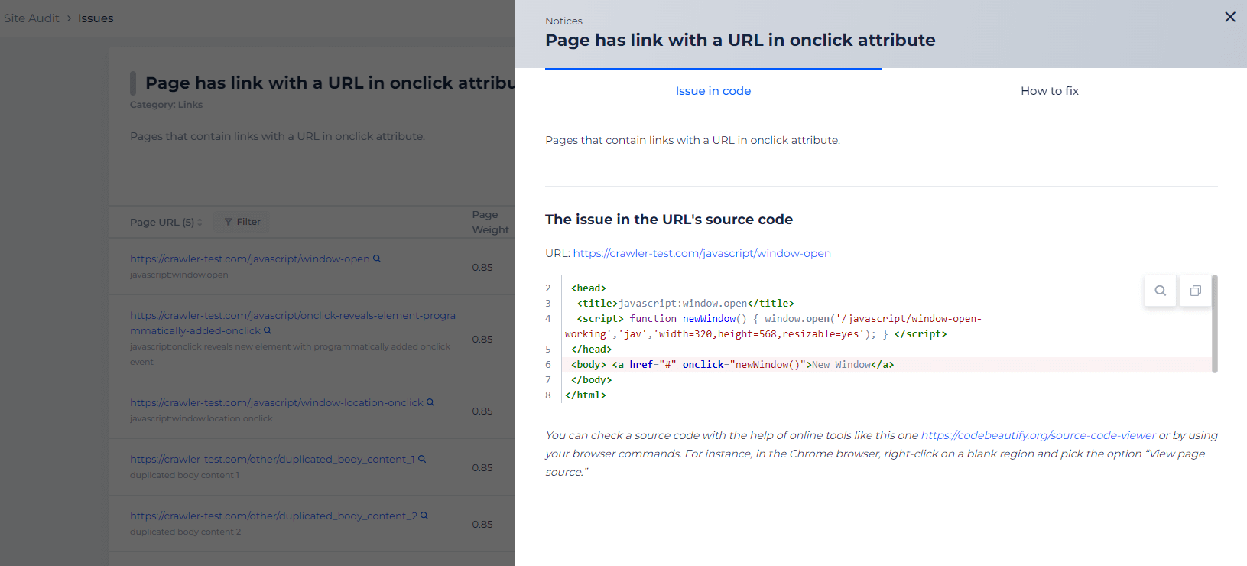Copy the source code with copy icon

click(x=1195, y=291)
